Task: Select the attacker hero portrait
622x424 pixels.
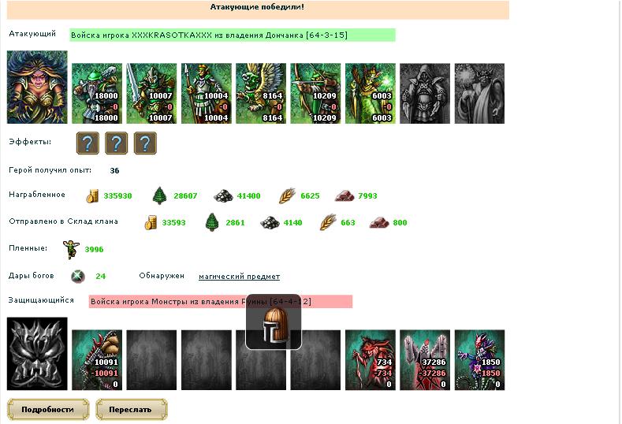Action: click(37, 87)
